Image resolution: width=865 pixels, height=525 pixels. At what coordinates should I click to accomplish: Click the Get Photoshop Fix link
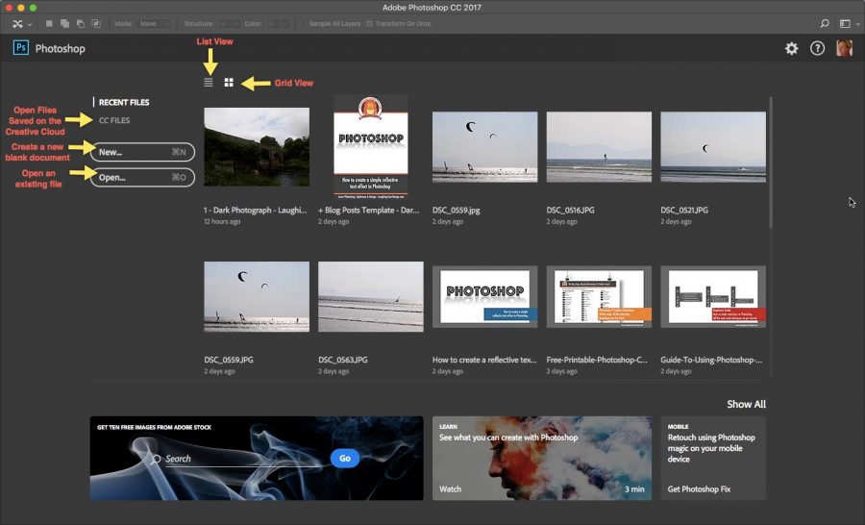(x=699, y=488)
